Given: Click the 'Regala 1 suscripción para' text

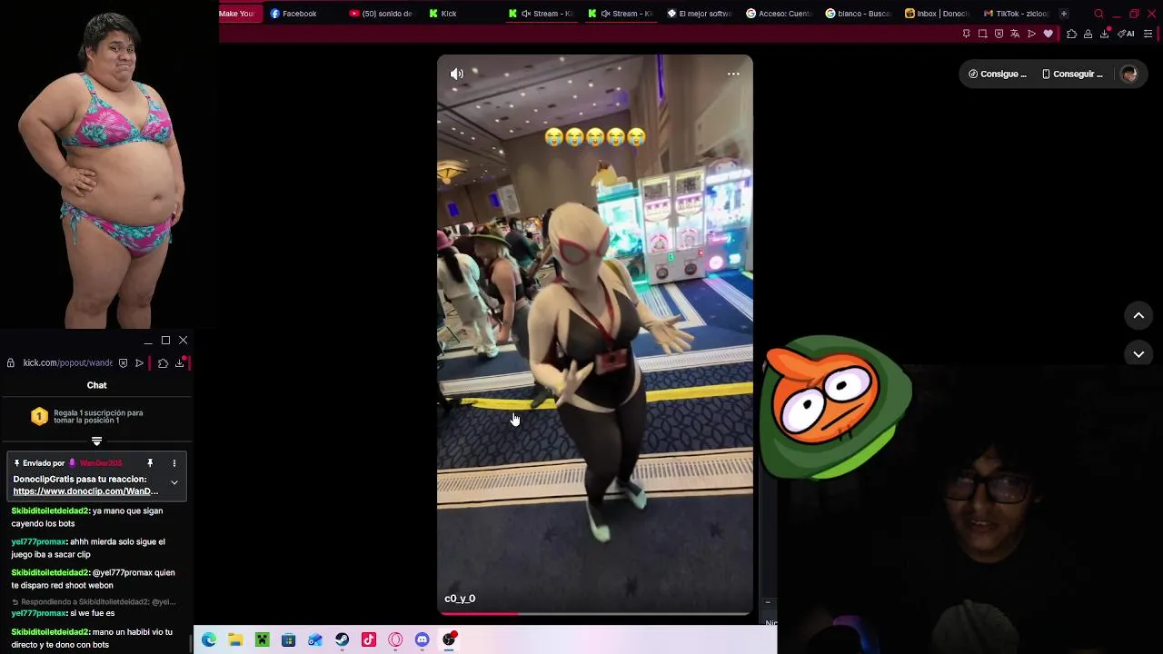Looking at the screenshot, I should 98,412.
